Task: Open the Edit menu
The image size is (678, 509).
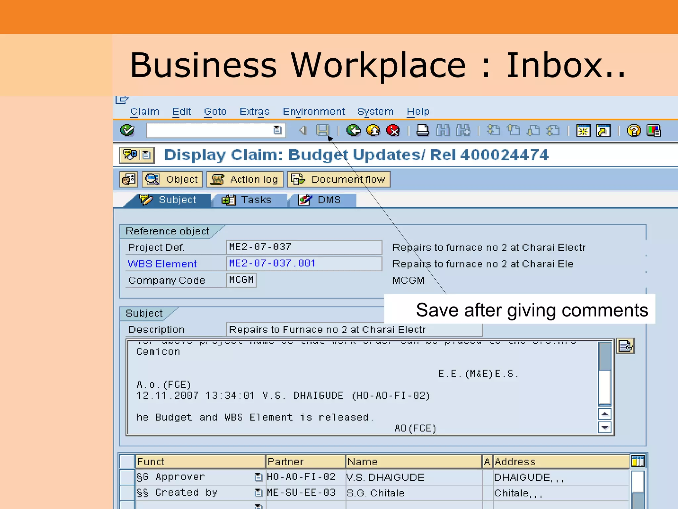Action: pyautogui.click(x=182, y=111)
